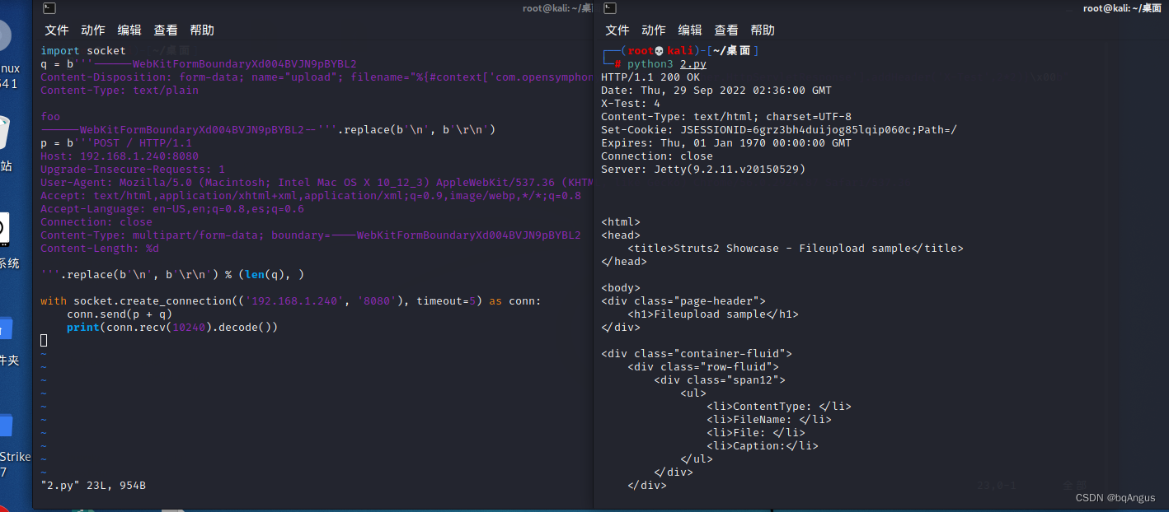Viewport: 1169px width, 512px height.
Task: Click 'Connection: close' in the response output
Action: [x=657, y=156]
